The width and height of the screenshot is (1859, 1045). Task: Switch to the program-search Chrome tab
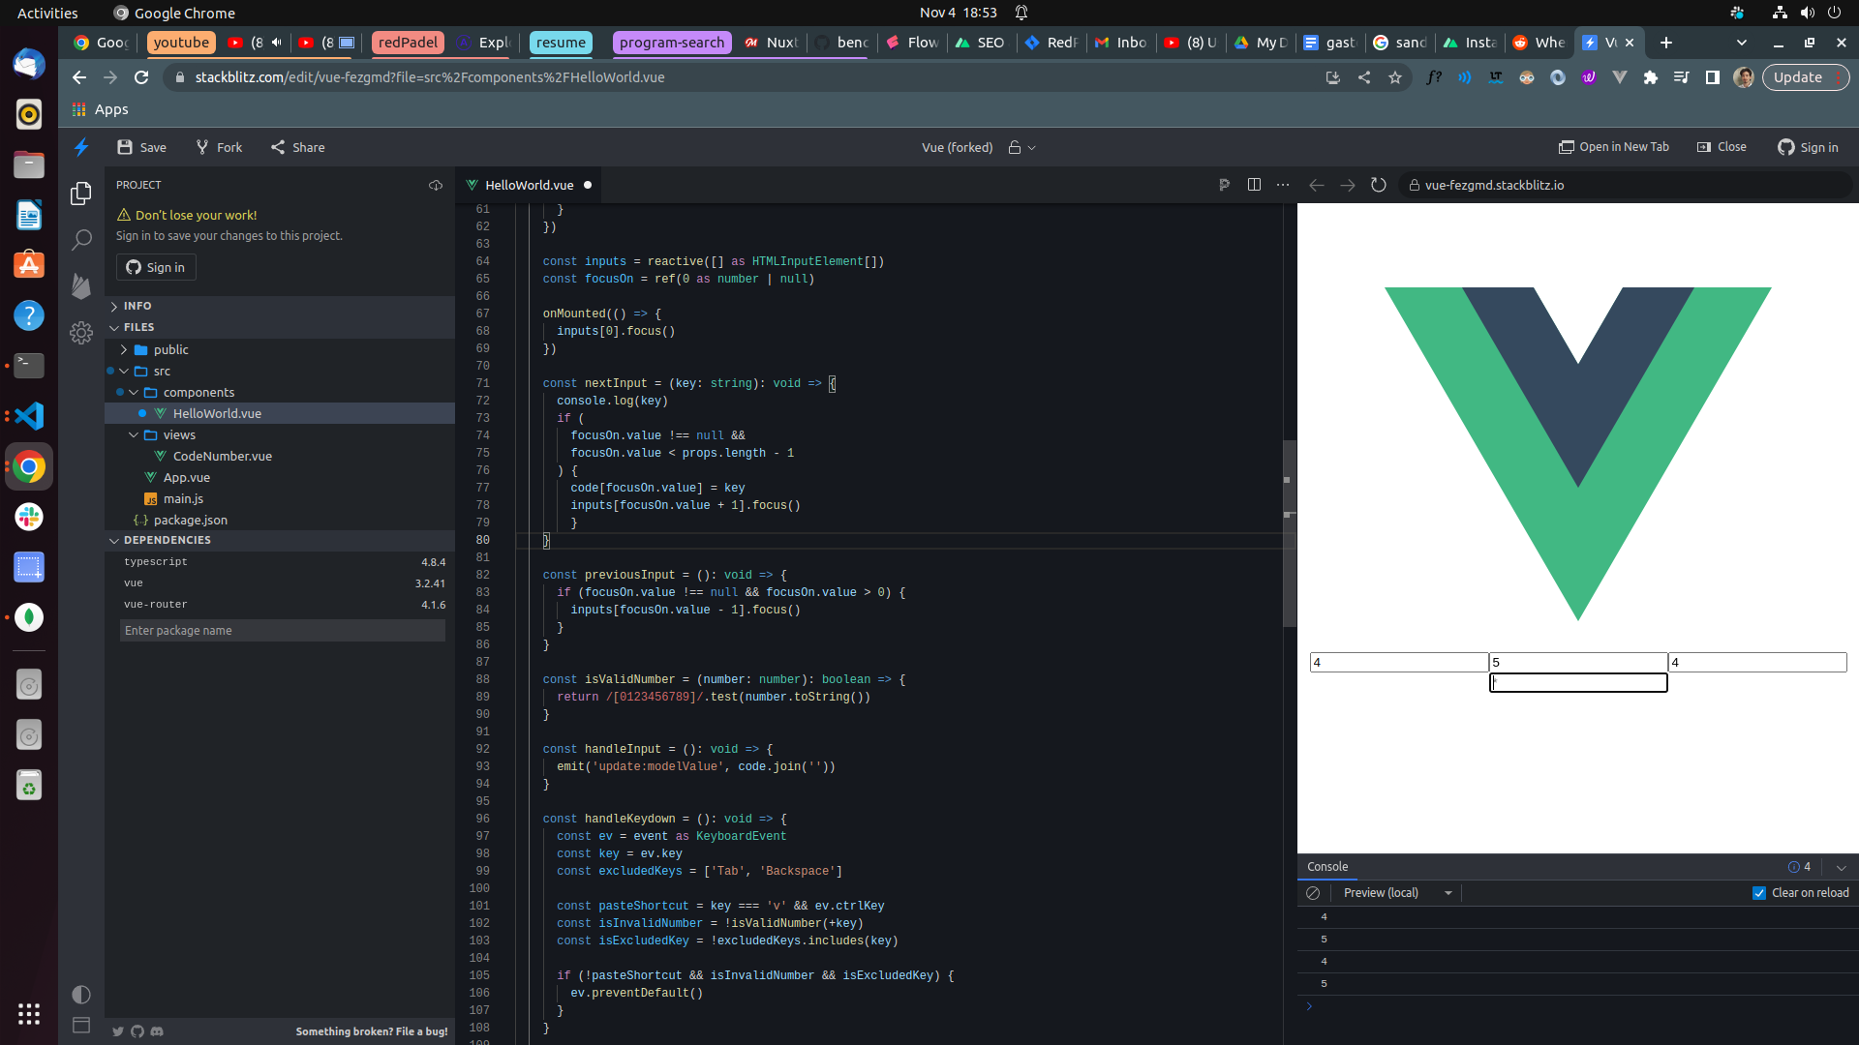point(672,43)
